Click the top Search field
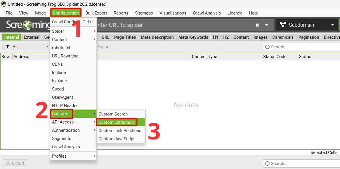This screenshot has width=340, height=169. click(x=301, y=47)
